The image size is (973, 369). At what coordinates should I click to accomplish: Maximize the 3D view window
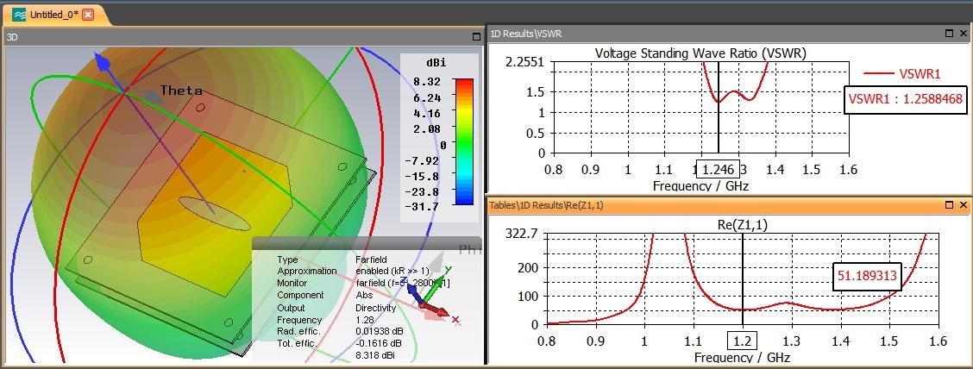click(x=476, y=36)
